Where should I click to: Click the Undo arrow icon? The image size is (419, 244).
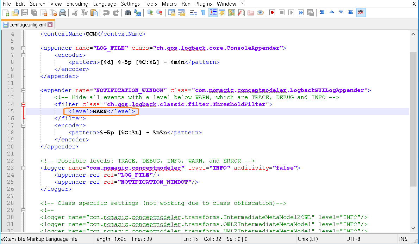click(x=106, y=13)
